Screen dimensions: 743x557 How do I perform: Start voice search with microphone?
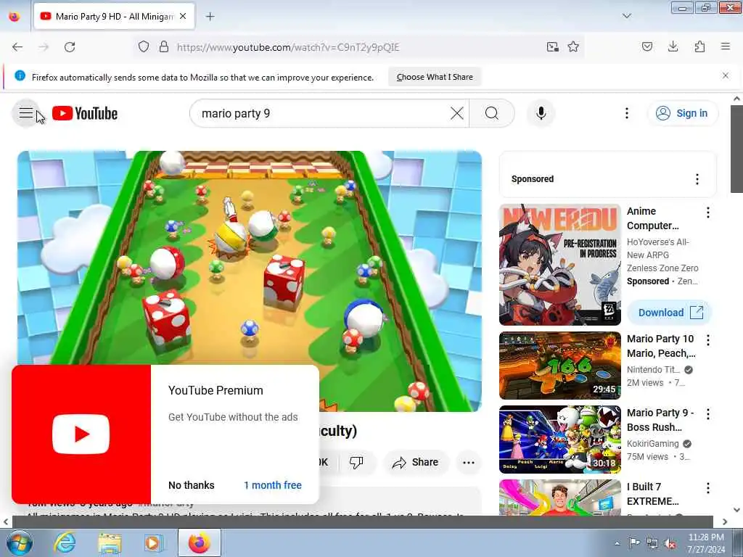point(541,113)
